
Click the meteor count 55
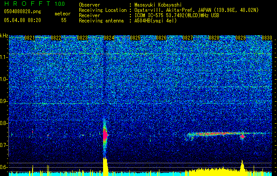point(64,20)
